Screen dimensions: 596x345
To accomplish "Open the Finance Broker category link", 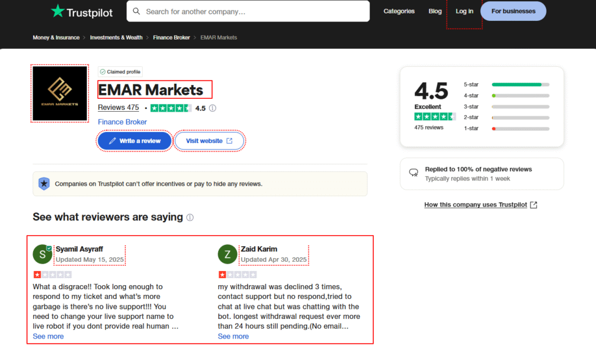I will coord(122,122).
